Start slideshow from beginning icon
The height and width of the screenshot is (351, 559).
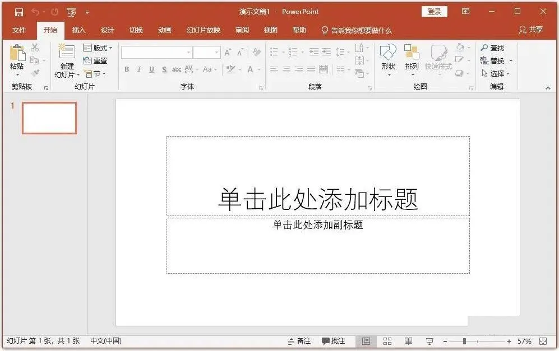(71, 12)
